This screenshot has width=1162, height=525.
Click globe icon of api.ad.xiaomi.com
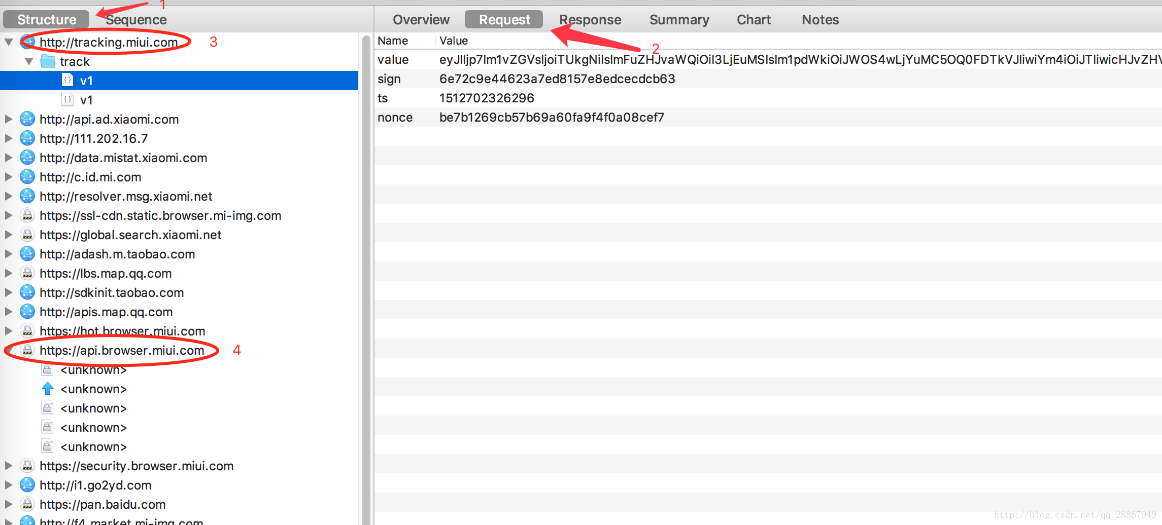pos(27,119)
